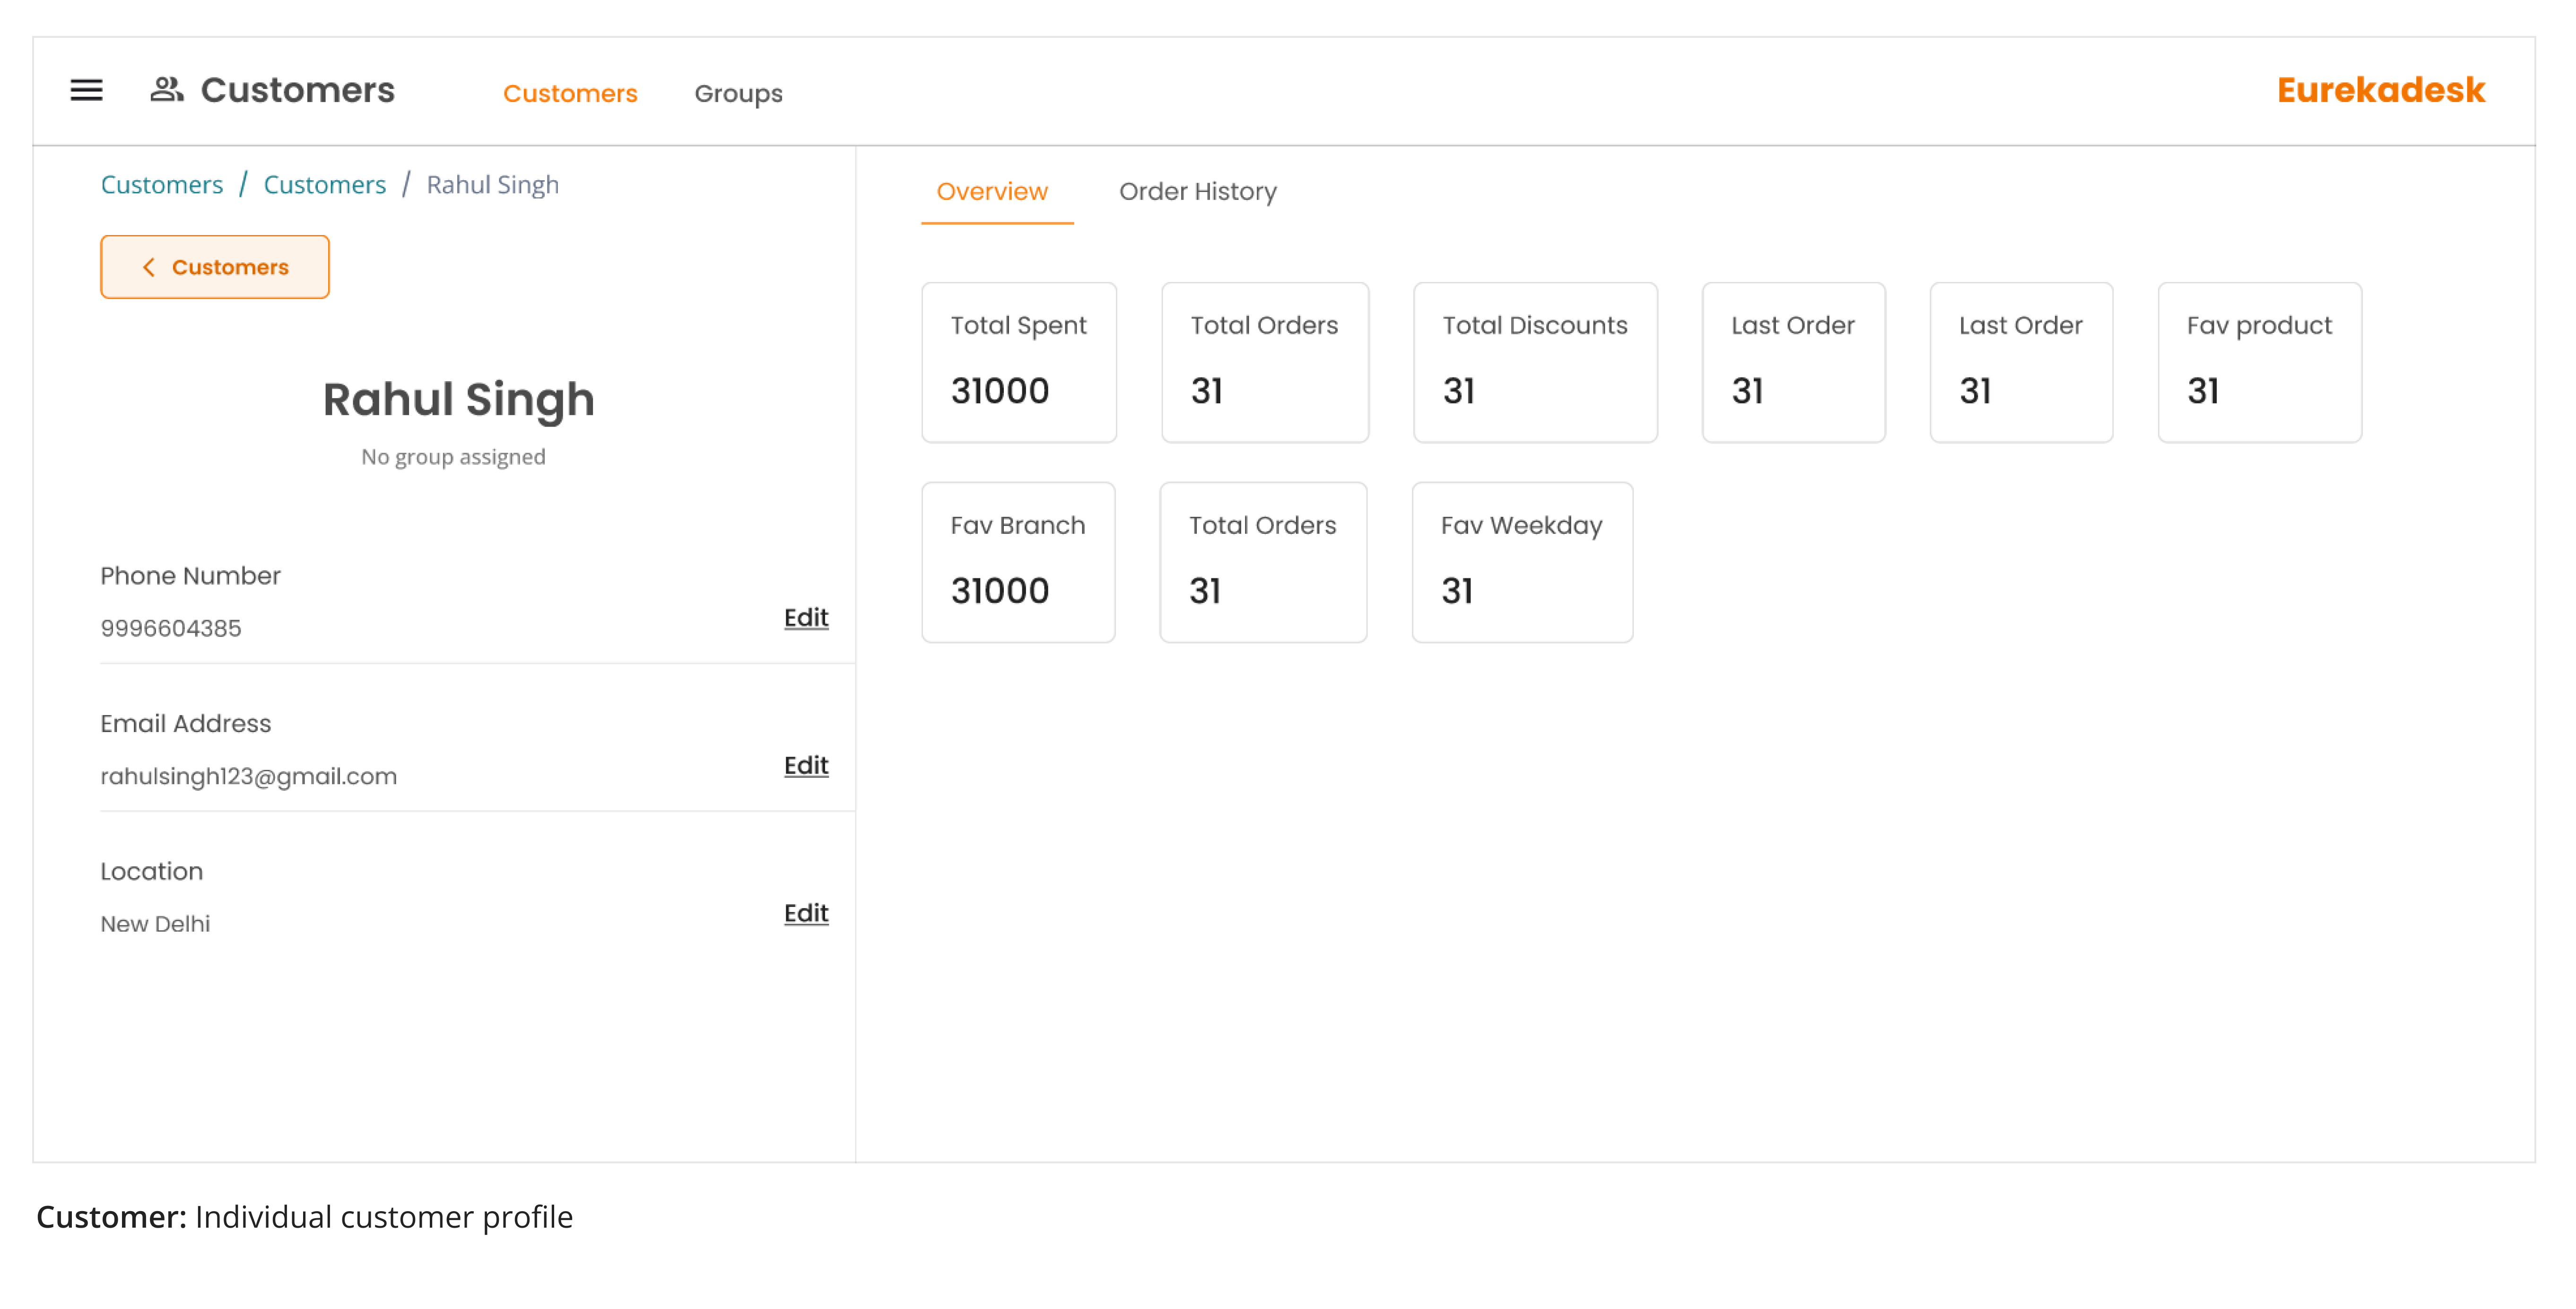This screenshot has height=1309, width=2576.
Task: Click the Location label
Action: tap(151, 872)
